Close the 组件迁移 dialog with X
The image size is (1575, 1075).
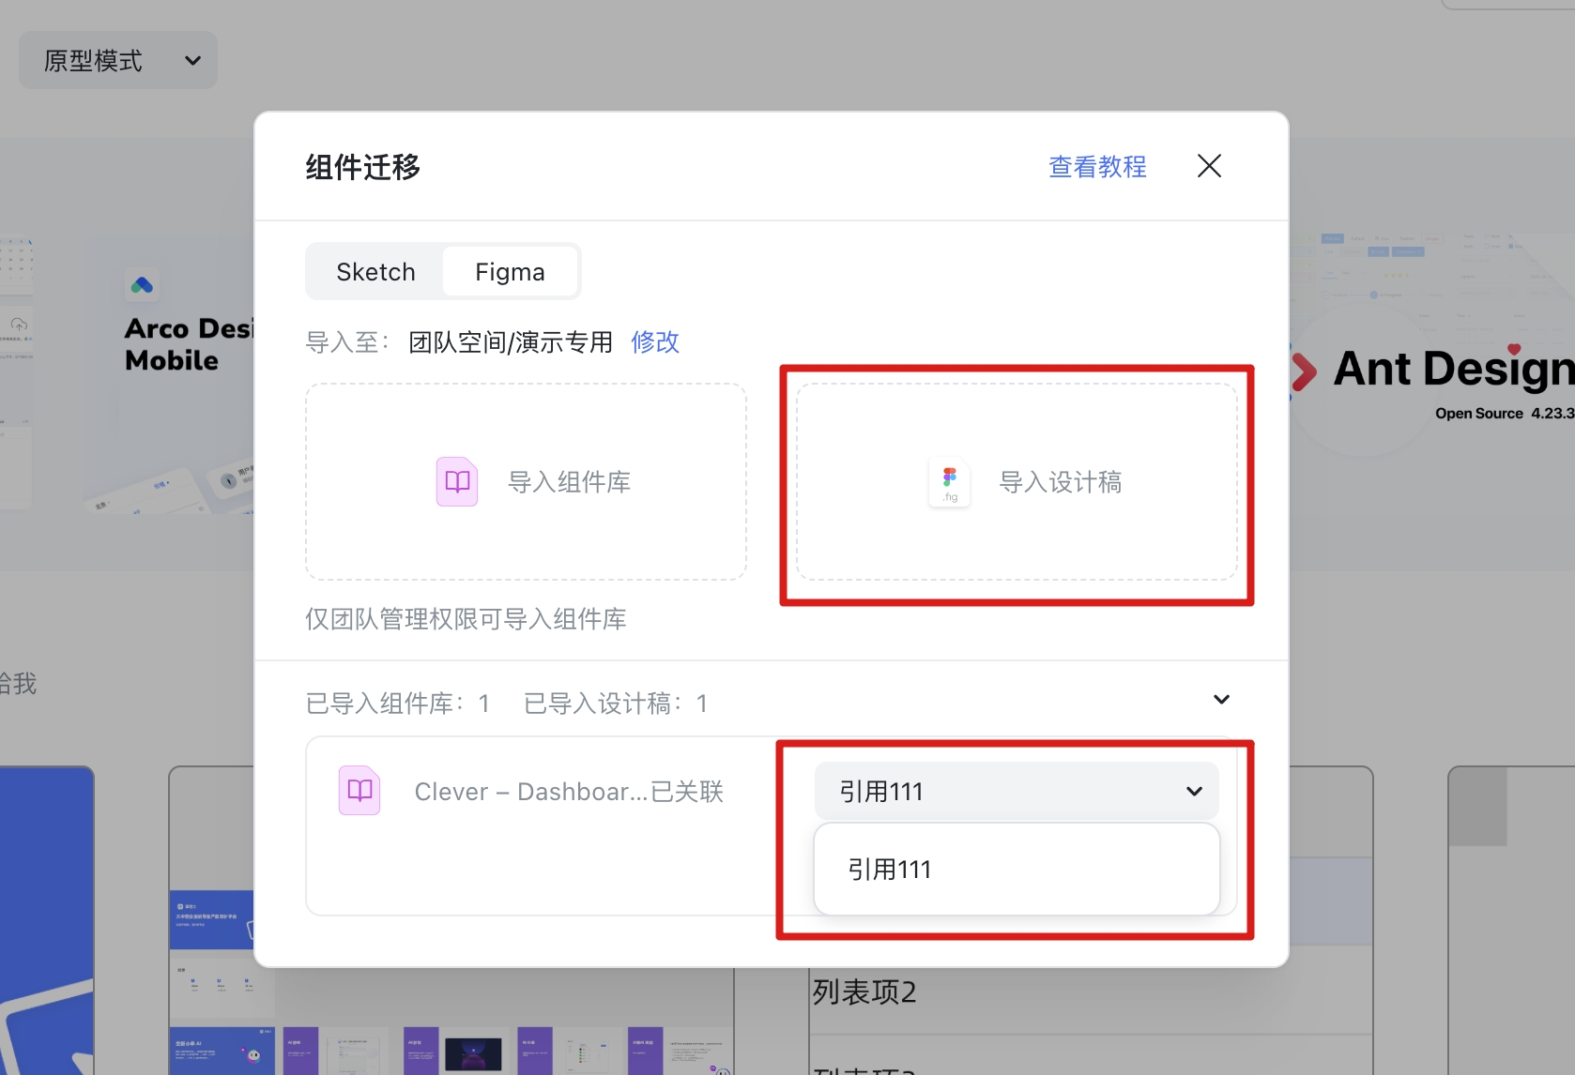(x=1209, y=166)
